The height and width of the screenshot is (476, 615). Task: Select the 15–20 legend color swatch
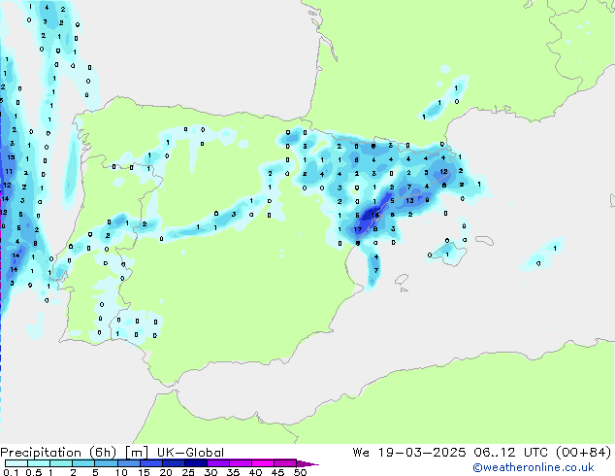click(x=151, y=463)
